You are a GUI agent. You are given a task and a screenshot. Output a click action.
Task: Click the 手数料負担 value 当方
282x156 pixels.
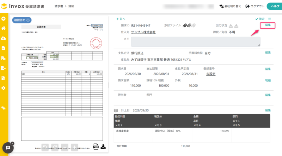click(208, 53)
